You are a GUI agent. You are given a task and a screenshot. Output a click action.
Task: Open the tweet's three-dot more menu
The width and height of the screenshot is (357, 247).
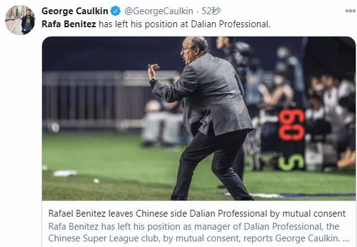pos(350,11)
